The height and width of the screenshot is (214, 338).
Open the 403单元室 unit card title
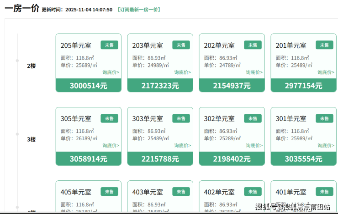pos(148,192)
